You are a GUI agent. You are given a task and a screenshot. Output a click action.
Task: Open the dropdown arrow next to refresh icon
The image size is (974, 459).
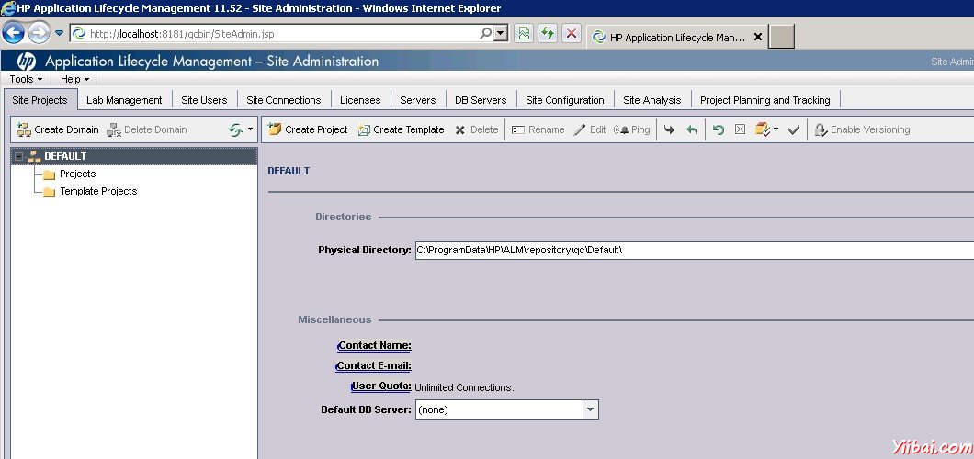(250, 129)
